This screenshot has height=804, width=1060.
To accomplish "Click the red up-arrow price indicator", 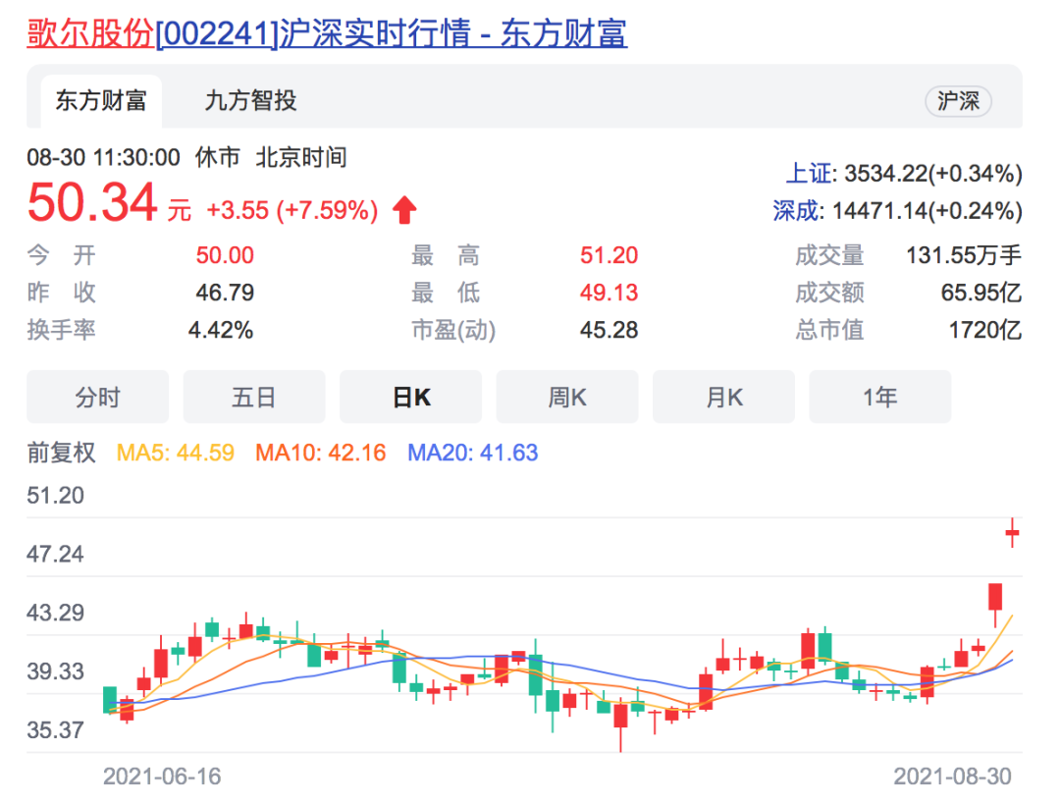I will 404,210.
